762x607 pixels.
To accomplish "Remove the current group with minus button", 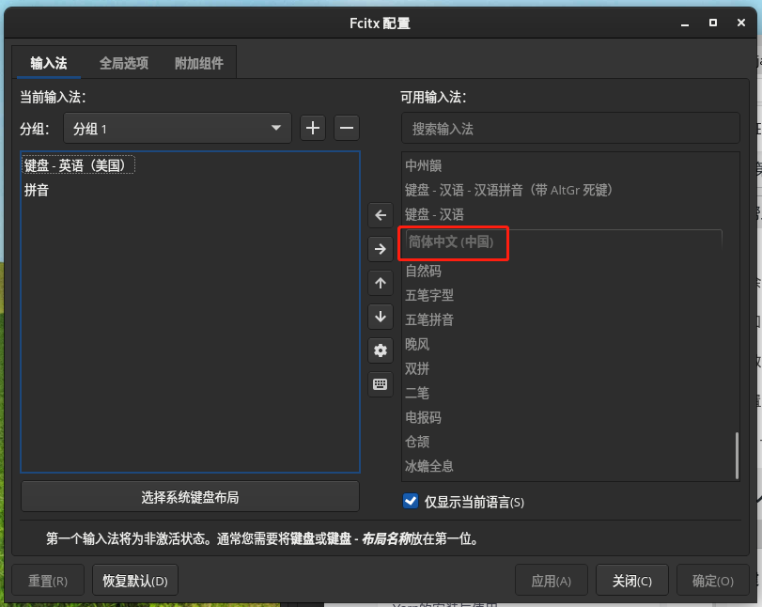I will tap(347, 129).
